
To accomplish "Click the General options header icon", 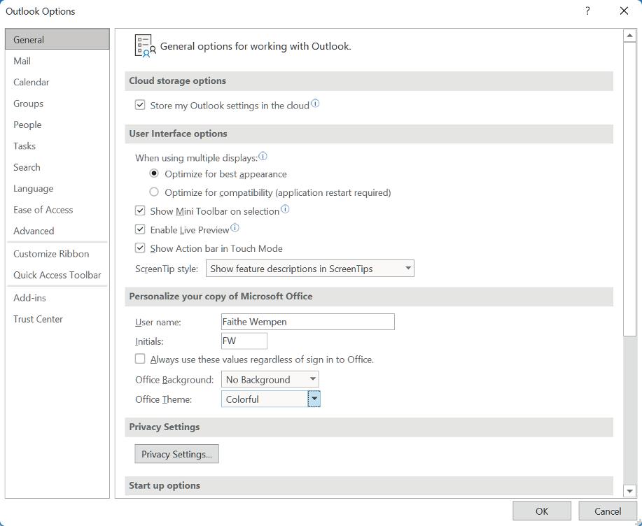I will (145, 46).
